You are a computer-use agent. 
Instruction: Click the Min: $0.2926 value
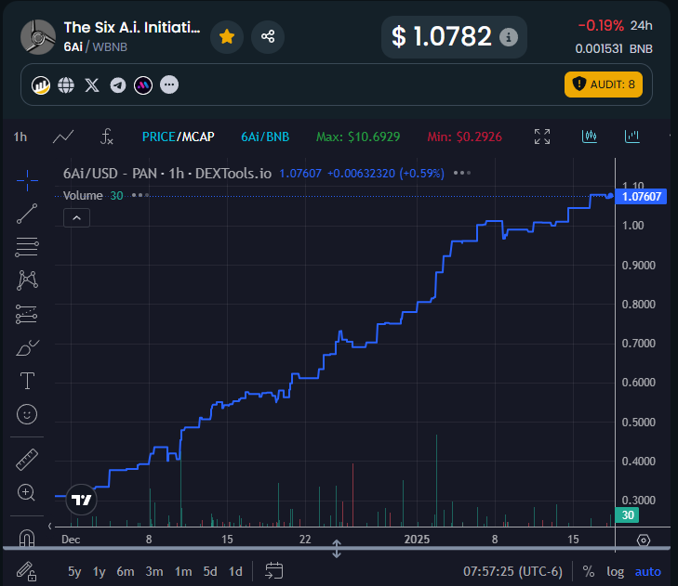click(464, 137)
